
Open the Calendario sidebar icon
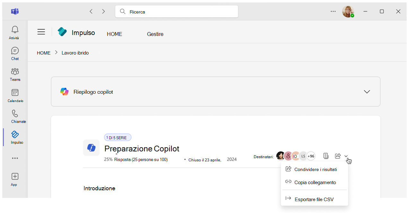(x=15, y=93)
